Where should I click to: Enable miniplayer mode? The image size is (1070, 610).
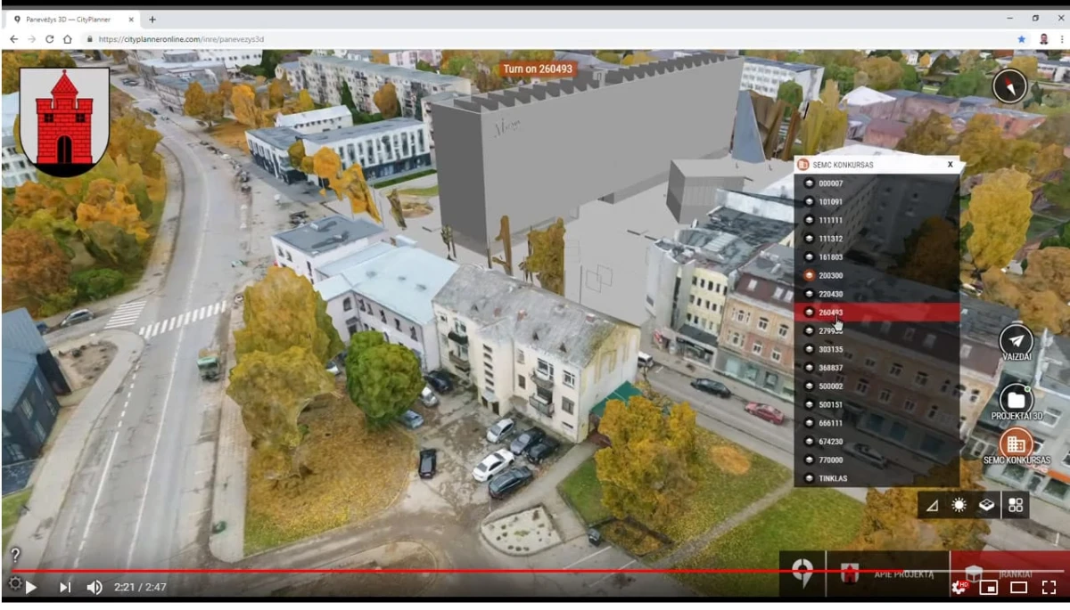point(988,587)
